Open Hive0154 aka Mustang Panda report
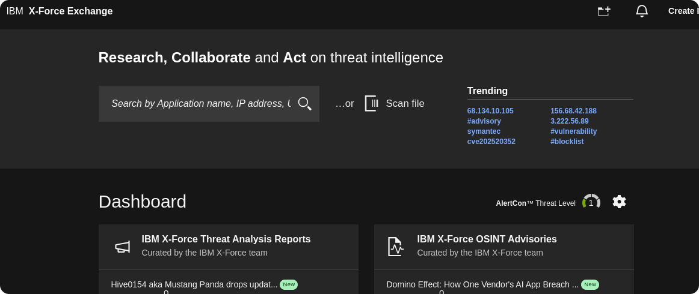Image resolution: width=699 pixels, height=294 pixels. coord(194,284)
